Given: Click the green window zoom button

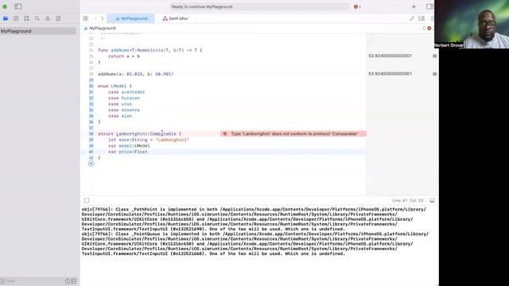Looking at the screenshot, I should (x=5, y=6).
